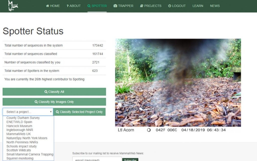This screenshot has width=257, height=161.
Task: Collapse the Select a project dropdown
Action: tap(28, 112)
